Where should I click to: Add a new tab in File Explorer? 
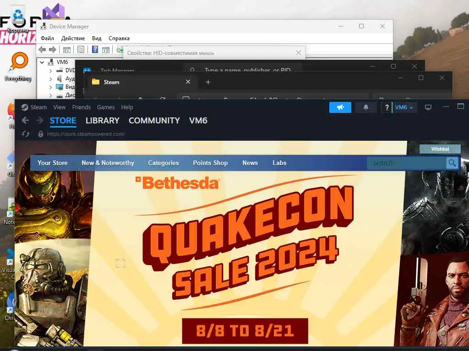[x=208, y=82]
